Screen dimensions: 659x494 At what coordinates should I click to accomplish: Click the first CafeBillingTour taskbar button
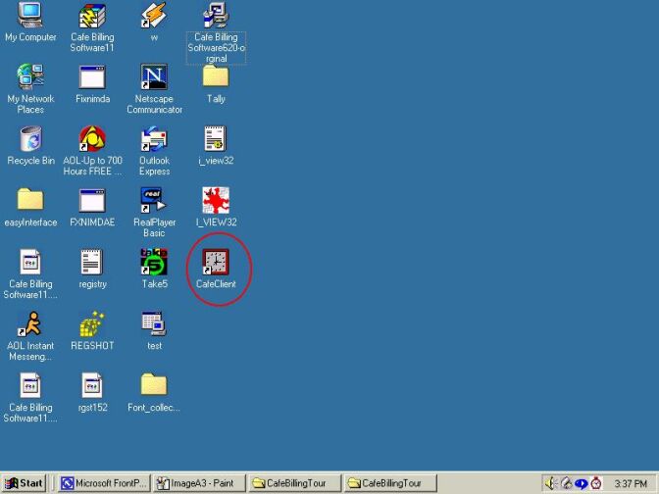tap(294, 483)
